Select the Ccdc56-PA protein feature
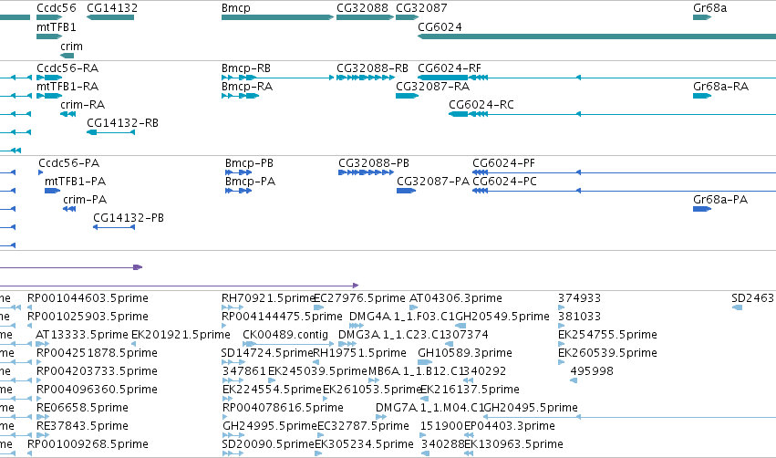This screenshot has width=776, height=458. click(x=41, y=172)
